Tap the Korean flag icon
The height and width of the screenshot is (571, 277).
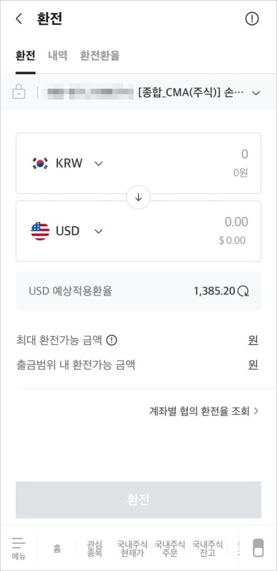point(40,163)
